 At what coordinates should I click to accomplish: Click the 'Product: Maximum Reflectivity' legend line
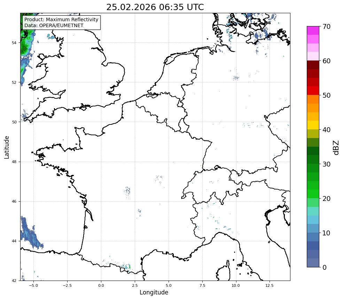tap(61, 19)
